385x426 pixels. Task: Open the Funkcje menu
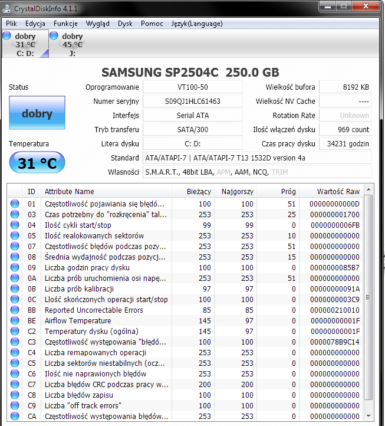coord(65,24)
